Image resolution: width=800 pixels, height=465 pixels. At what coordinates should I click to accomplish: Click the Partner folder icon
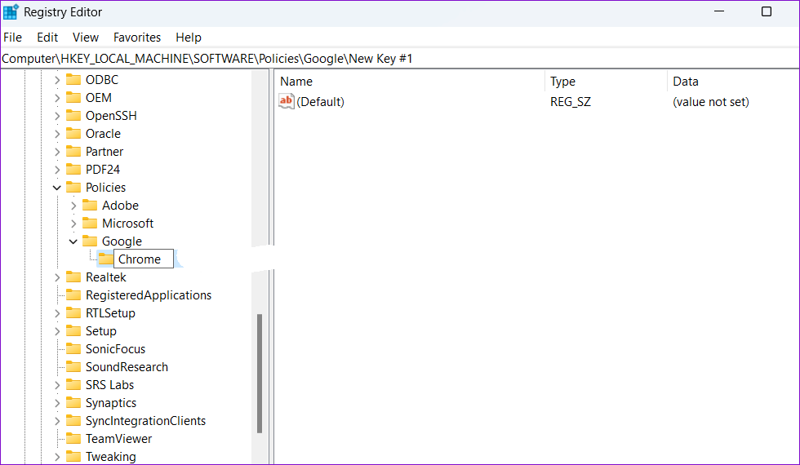point(73,151)
